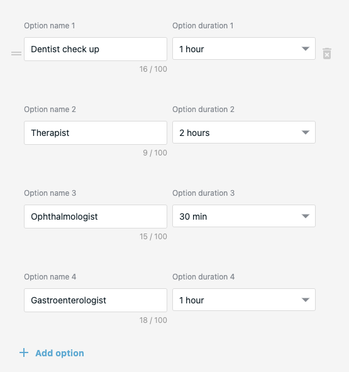The height and width of the screenshot is (372, 349).
Task: Click the plus icon next to Add option
Action: 24,352
